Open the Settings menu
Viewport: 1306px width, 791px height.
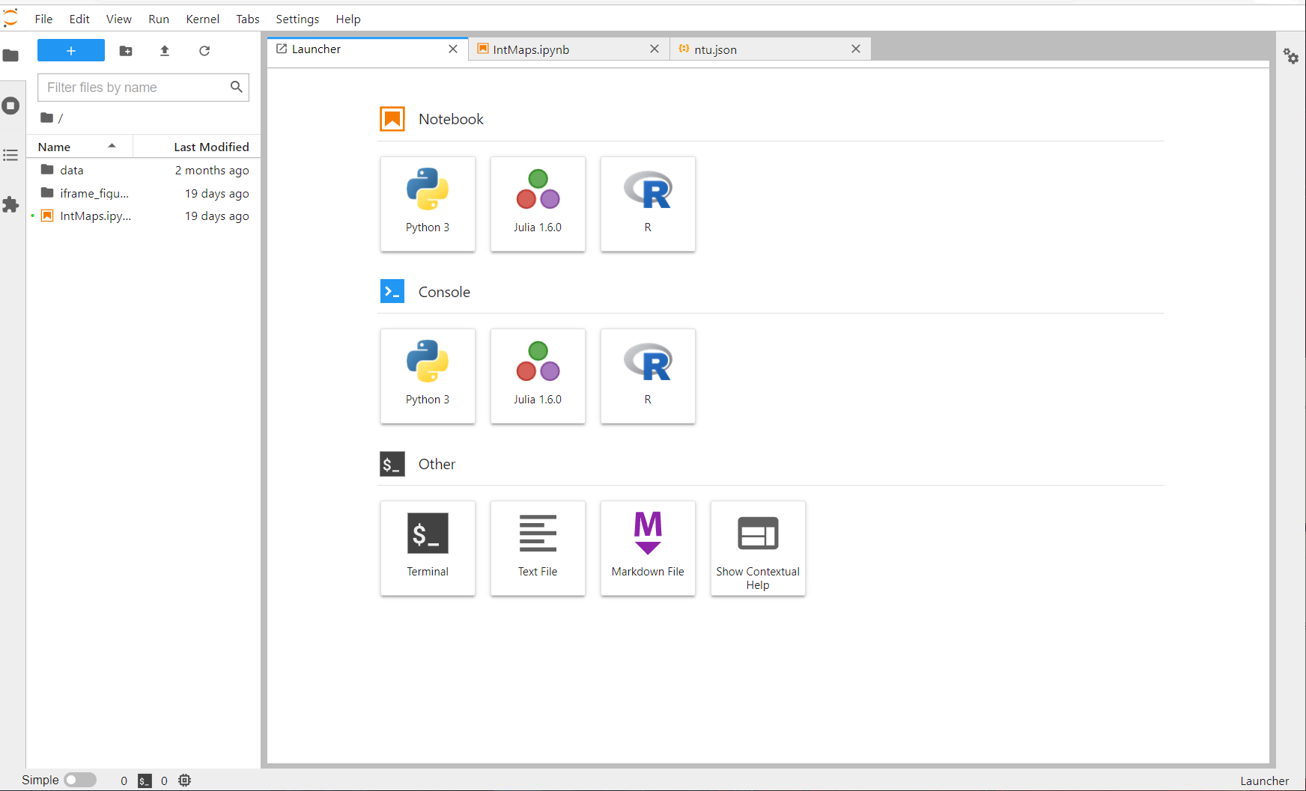297,19
